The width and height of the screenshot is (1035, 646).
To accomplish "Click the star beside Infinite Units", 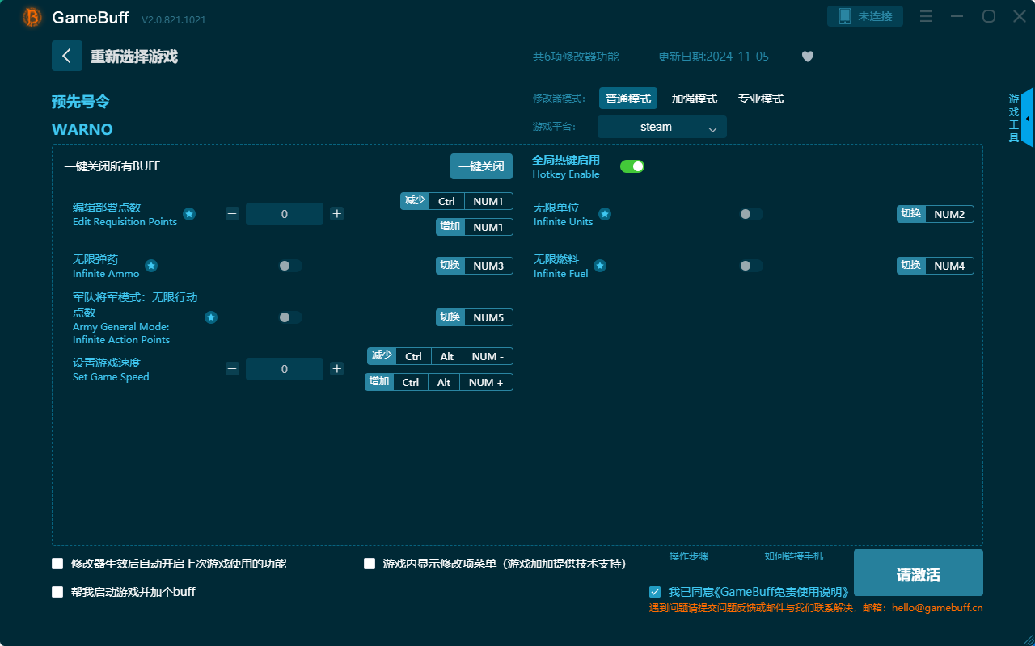I will click(605, 214).
